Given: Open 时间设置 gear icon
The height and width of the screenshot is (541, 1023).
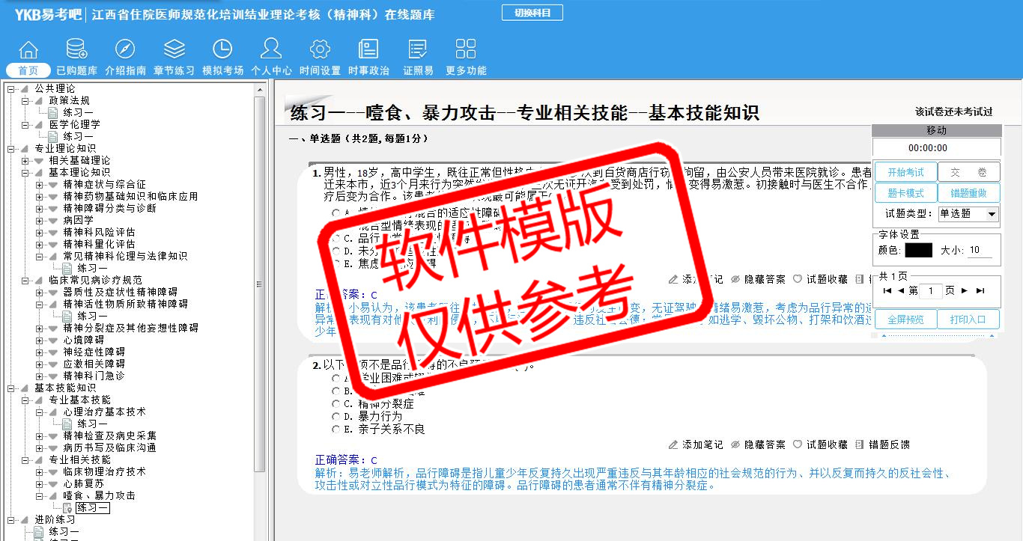Looking at the screenshot, I should click(320, 50).
